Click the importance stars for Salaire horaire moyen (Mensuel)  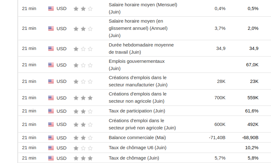tap(83, 9)
